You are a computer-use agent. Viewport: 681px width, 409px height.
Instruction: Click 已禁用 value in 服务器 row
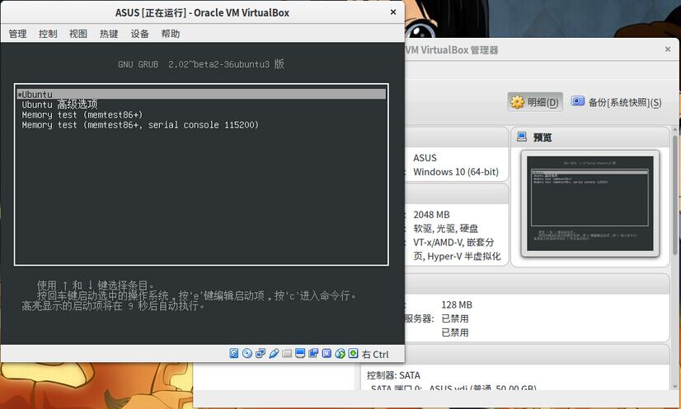tap(455, 318)
